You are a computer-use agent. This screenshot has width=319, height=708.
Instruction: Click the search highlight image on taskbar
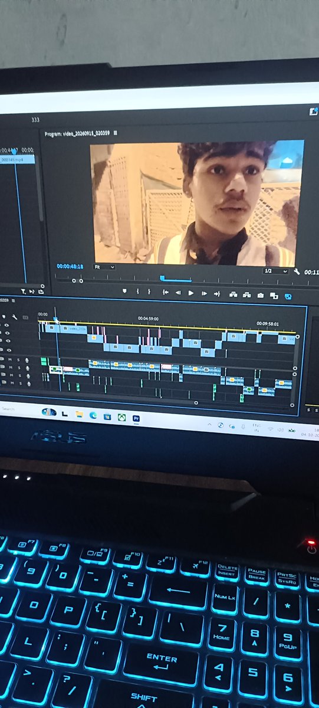(x=49, y=412)
